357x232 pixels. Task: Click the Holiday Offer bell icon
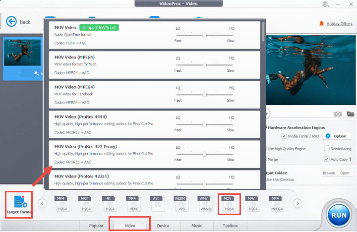tap(321, 24)
